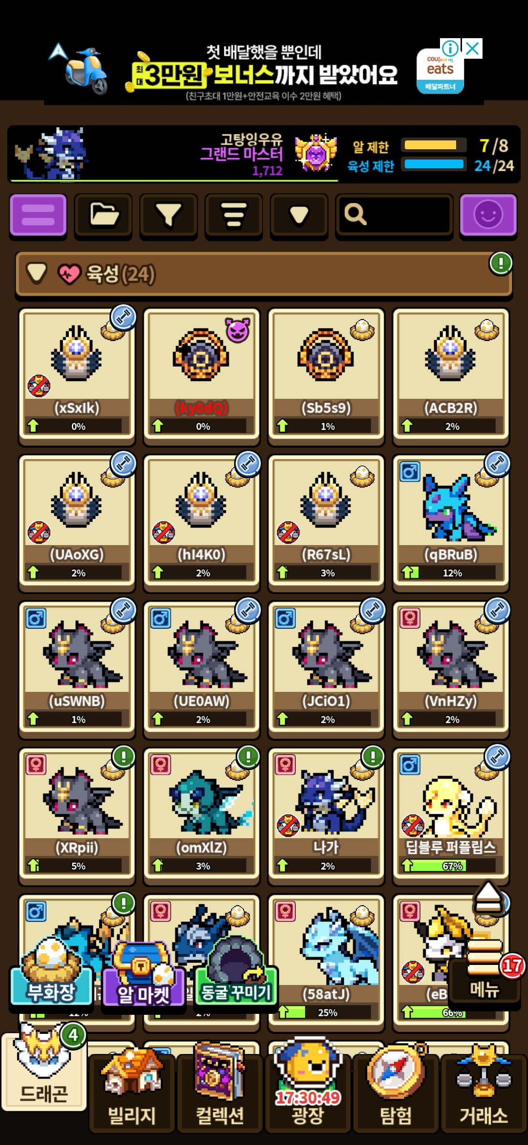This screenshot has height=1145, width=528.
Task: Open the purple list menu button
Action: point(38,215)
